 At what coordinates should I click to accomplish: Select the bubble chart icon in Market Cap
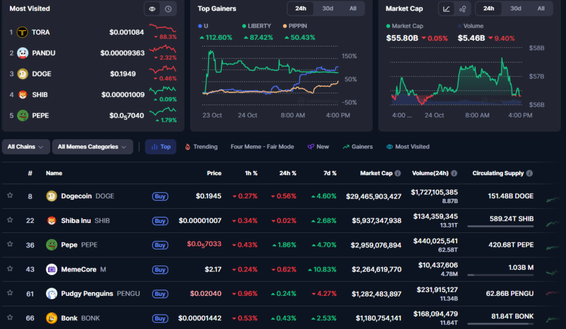pos(463,9)
